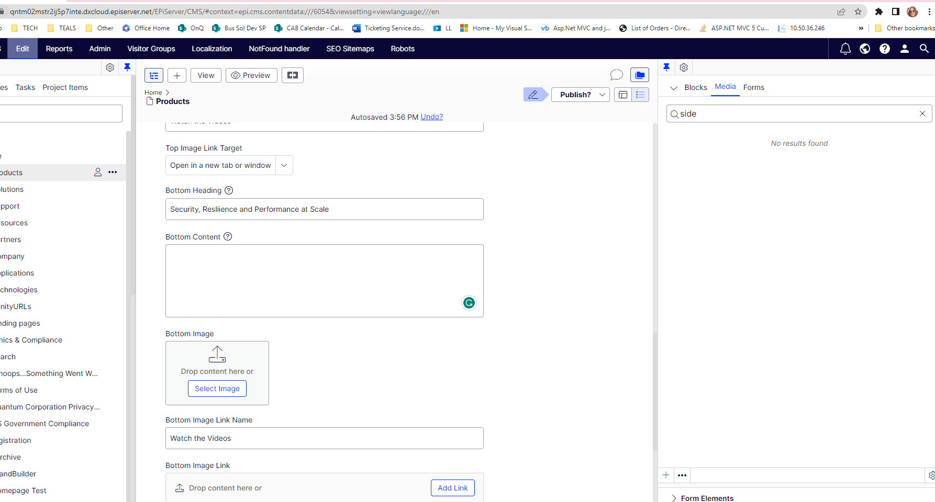The width and height of the screenshot is (935, 502).
Task: Open the comments speech bubble icon
Action: click(x=616, y=75)
